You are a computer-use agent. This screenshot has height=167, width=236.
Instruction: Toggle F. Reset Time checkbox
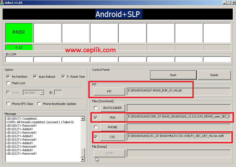[63, 77]
